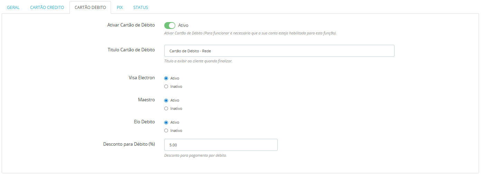The image size is (481, 176).
Task: Go to the PIX tab
Action: [120, 8]
